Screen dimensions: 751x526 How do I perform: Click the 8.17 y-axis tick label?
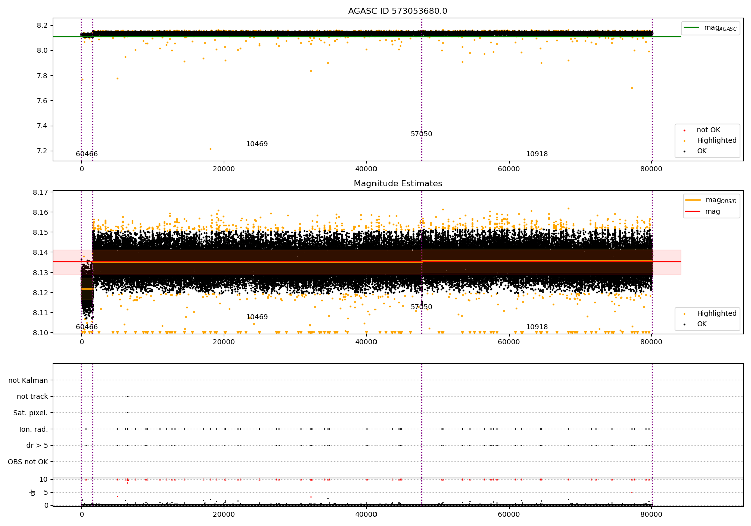click(40, 192)
